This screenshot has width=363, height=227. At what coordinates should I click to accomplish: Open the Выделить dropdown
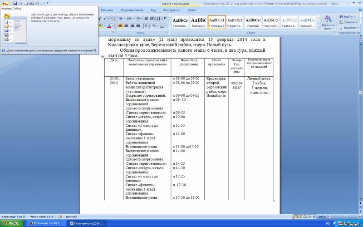(x=349, y=28)
